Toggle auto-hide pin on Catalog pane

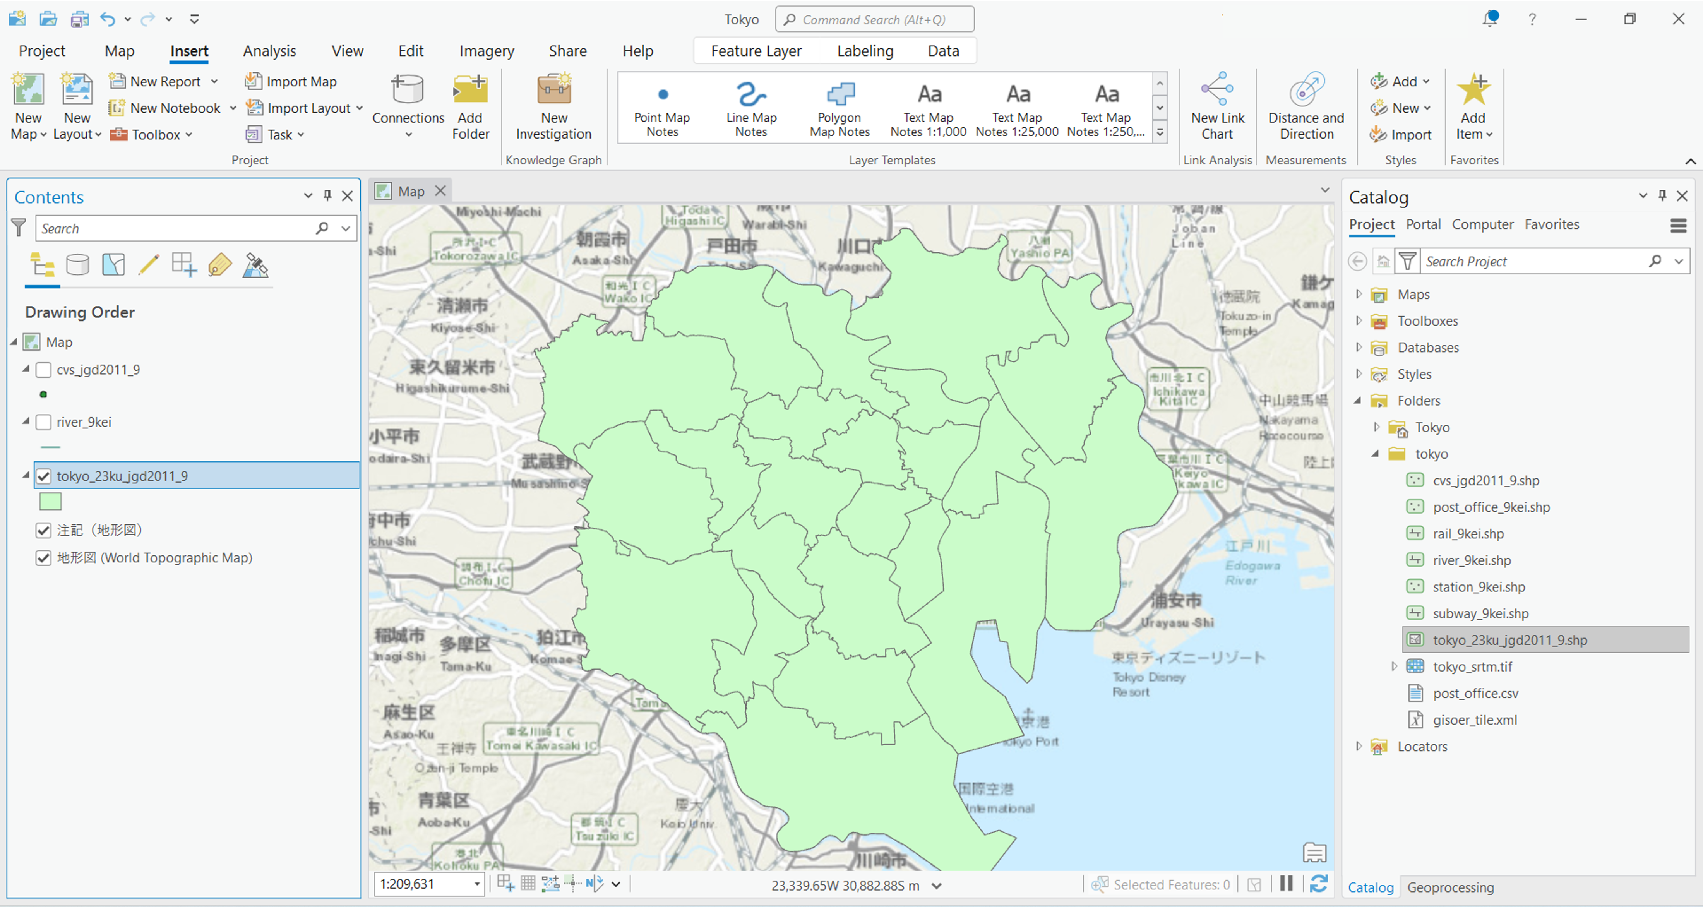pyautogui.click(x=1662, y=196)
